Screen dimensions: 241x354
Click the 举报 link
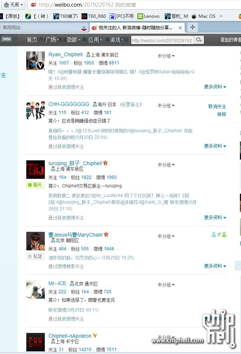click(221, 114)
